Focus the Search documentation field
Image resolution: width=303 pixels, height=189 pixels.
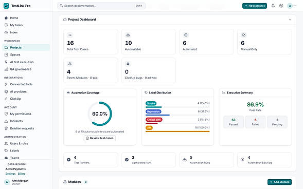click(x=101, y=6)
